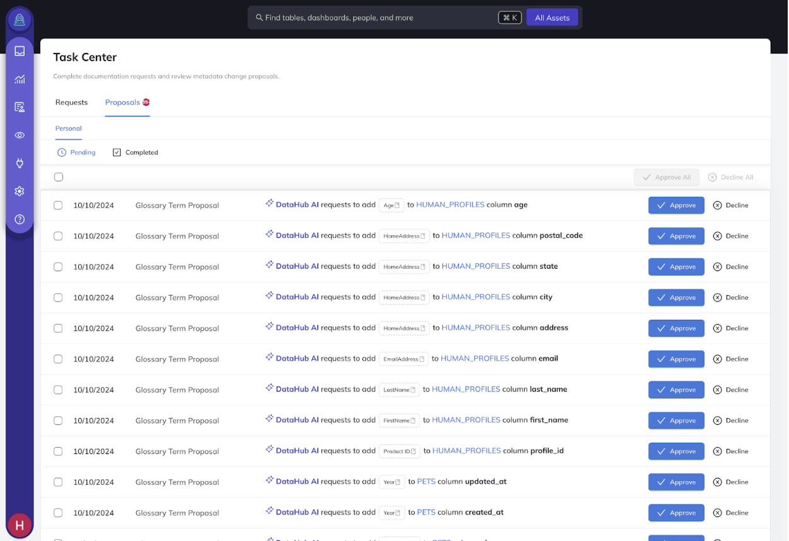The width and height of the screenshot is (789, 541).
Task: Show Completed proposals
Action: coord(136,153)
